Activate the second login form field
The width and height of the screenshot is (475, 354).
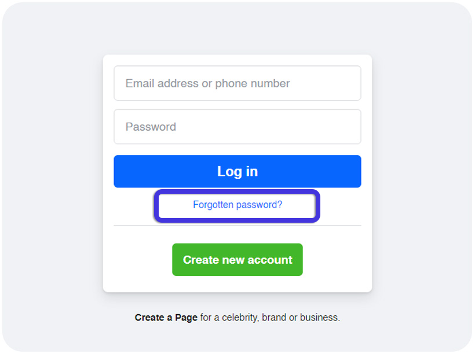(x=237, y=127)
